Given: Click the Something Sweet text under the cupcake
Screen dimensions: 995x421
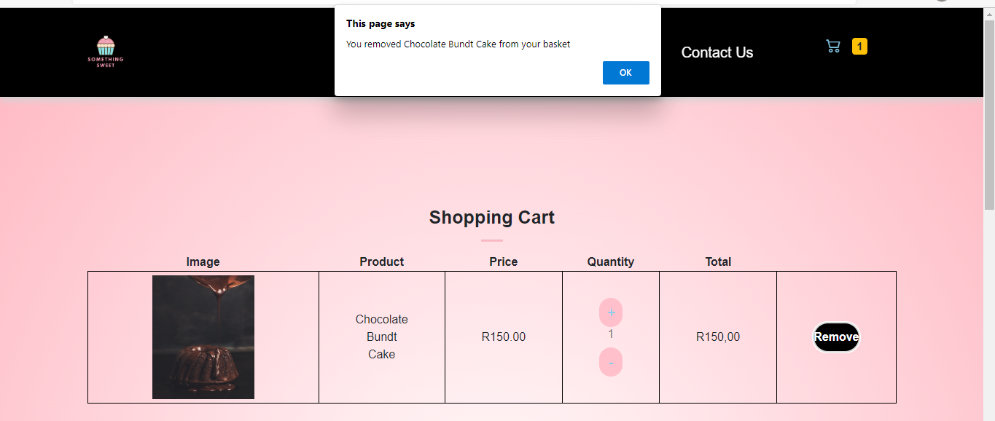Looking at the screenshot, I should [105, 63].
